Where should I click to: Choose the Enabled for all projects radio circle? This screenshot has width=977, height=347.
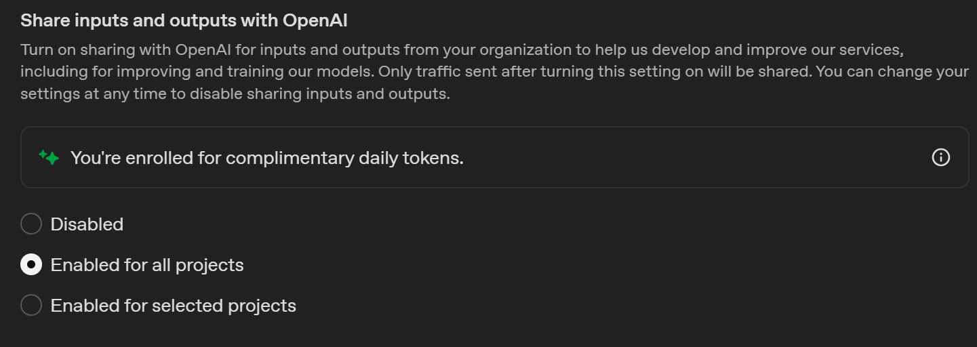point(31,264)
